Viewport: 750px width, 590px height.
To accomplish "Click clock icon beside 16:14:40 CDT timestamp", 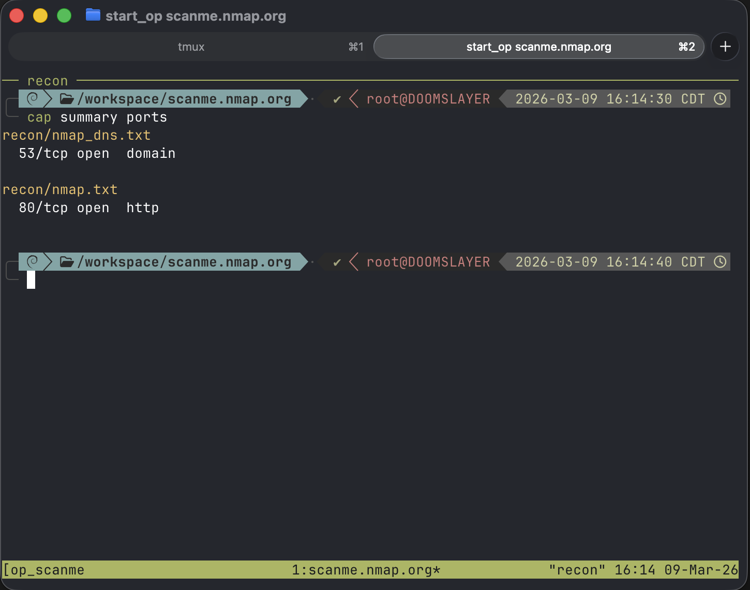I will click(720, 262).
